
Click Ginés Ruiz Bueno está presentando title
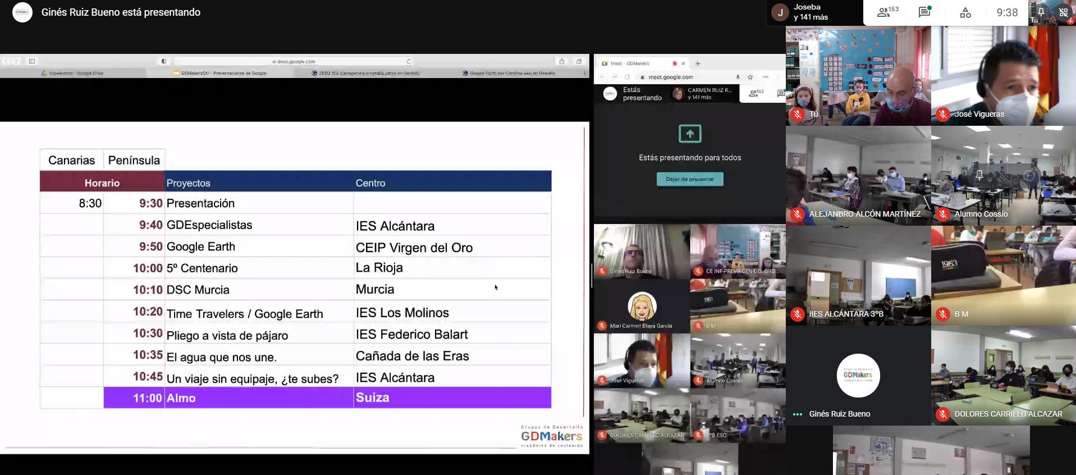click(x=121, y=12)
